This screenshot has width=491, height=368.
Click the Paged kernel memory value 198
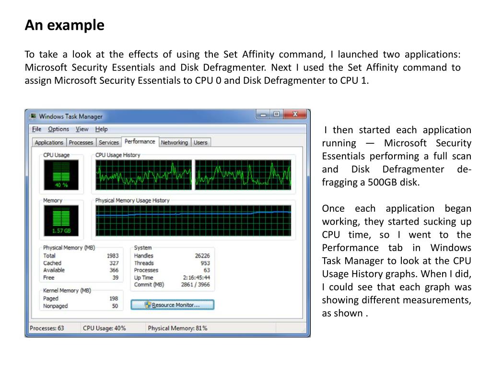[x=114, y=299]
